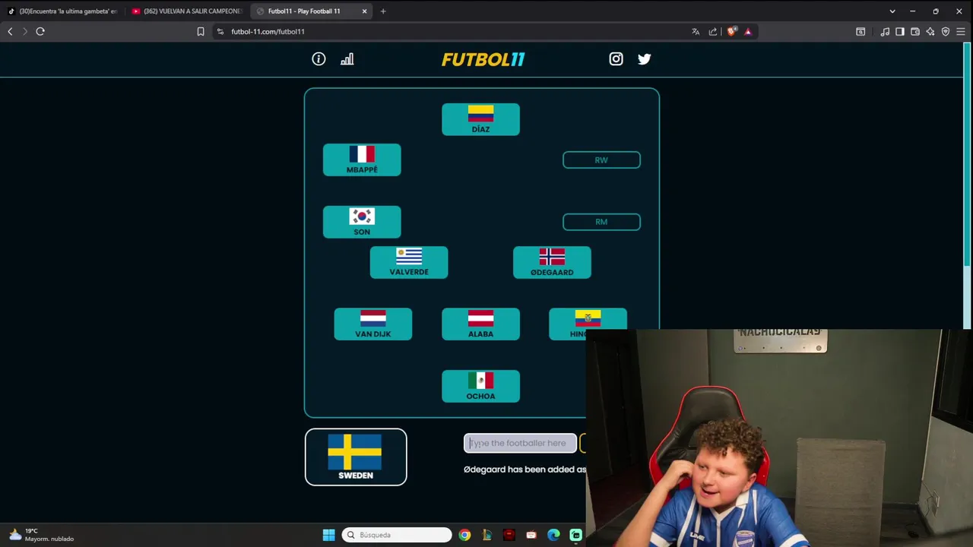Image resolution: width=973 pixels, height=547 pixels.
Task: Click the Son South Korea player card
Action: [362, 222]
